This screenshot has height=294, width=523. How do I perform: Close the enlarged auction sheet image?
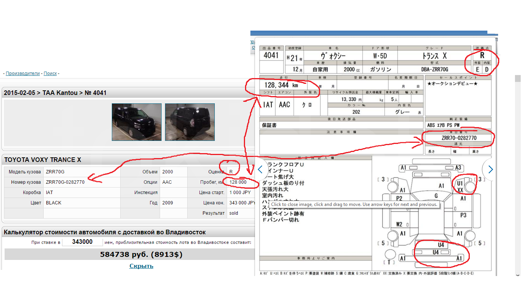point(375,156)
